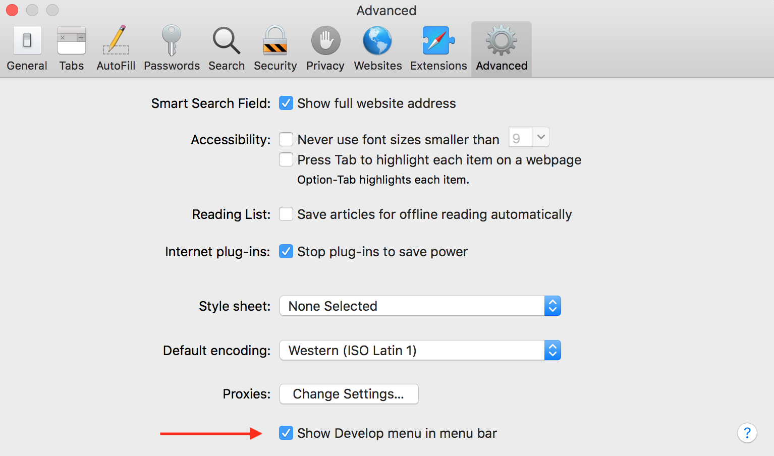
Task: Enable Press Tab to highlight each item
Action: 286,160
